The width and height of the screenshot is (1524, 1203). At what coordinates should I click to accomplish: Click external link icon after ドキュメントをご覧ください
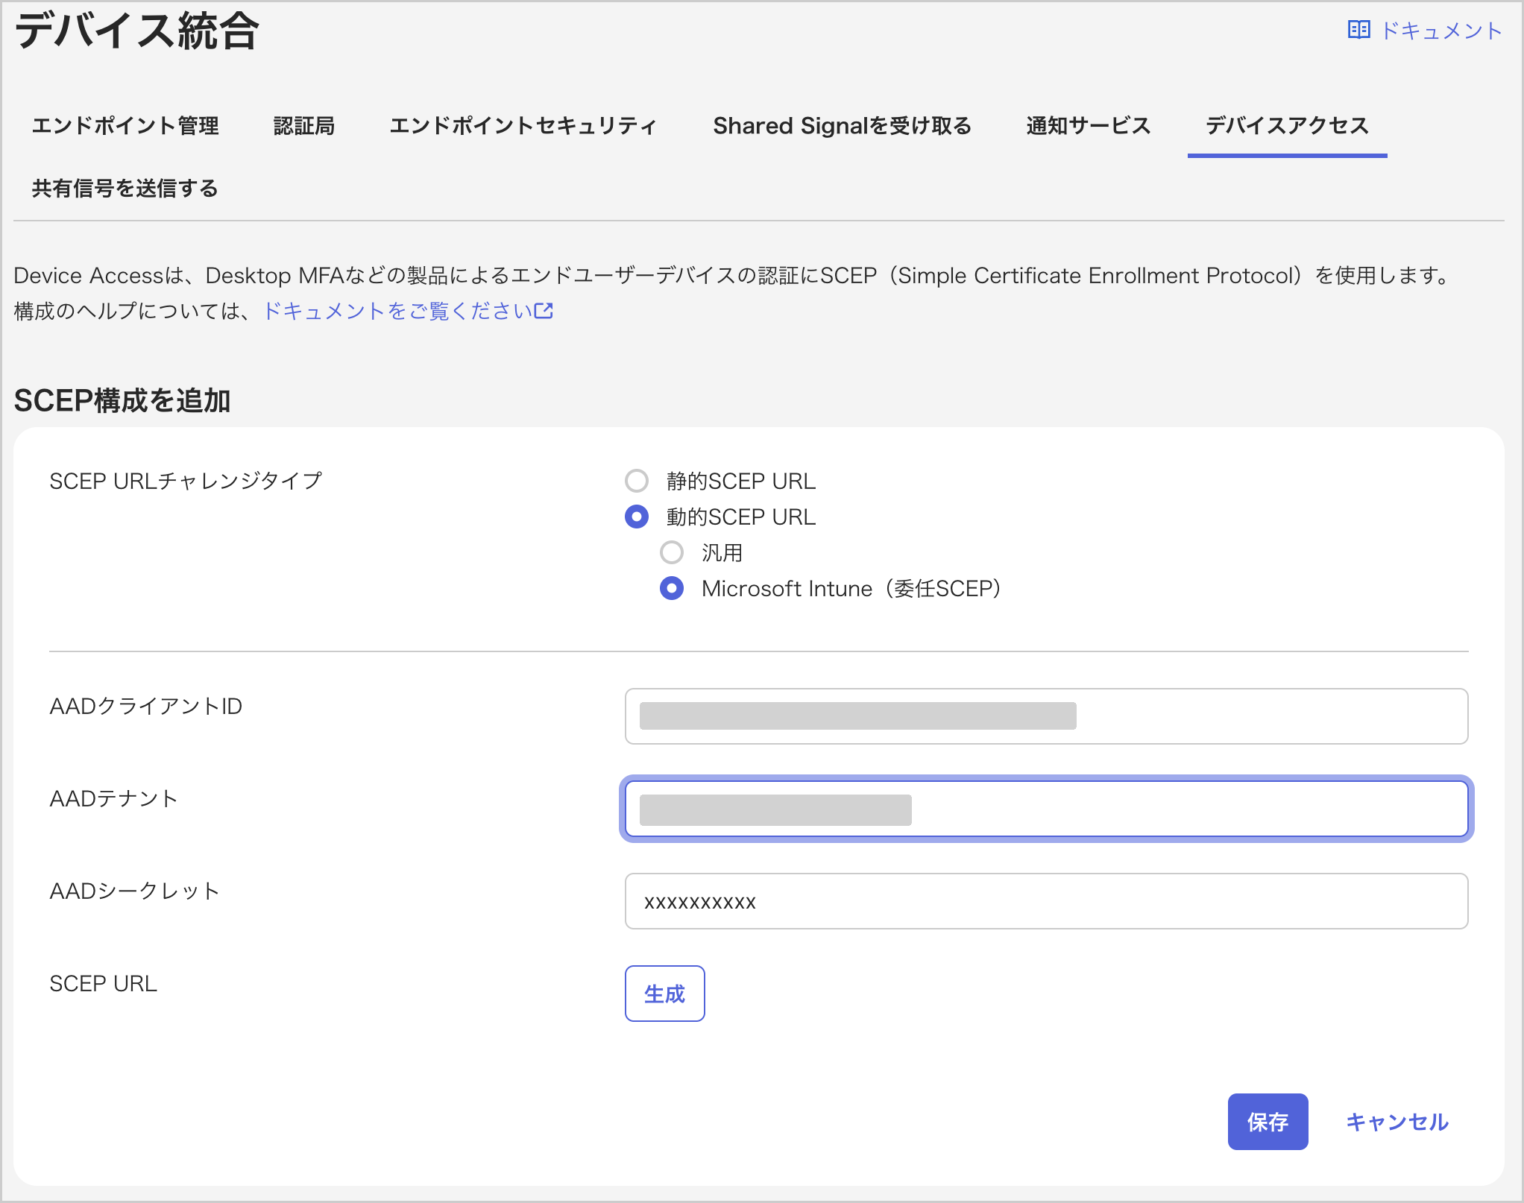click(x=544, y=311)
